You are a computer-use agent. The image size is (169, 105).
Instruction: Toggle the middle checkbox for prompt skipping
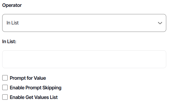[5, 87]
